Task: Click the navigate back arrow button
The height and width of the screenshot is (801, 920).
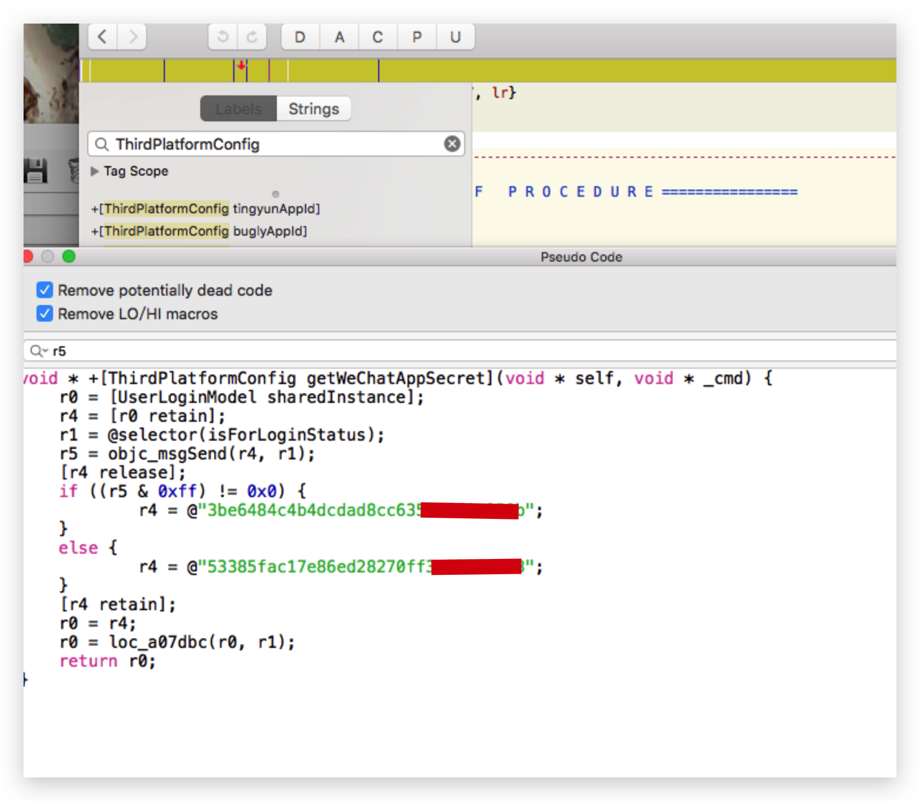Action: 102,37
